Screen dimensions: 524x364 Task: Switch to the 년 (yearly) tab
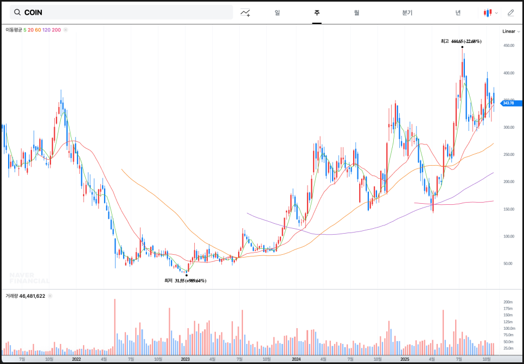(458, 12)
